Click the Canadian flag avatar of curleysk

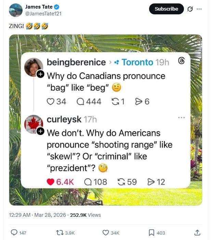(x=34, y=124)
